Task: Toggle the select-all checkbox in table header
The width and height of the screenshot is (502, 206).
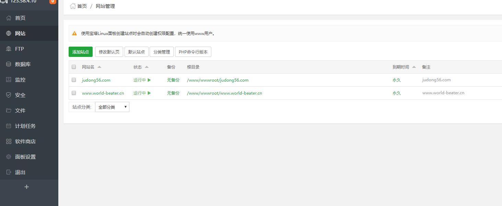Action: pos(74,67)
